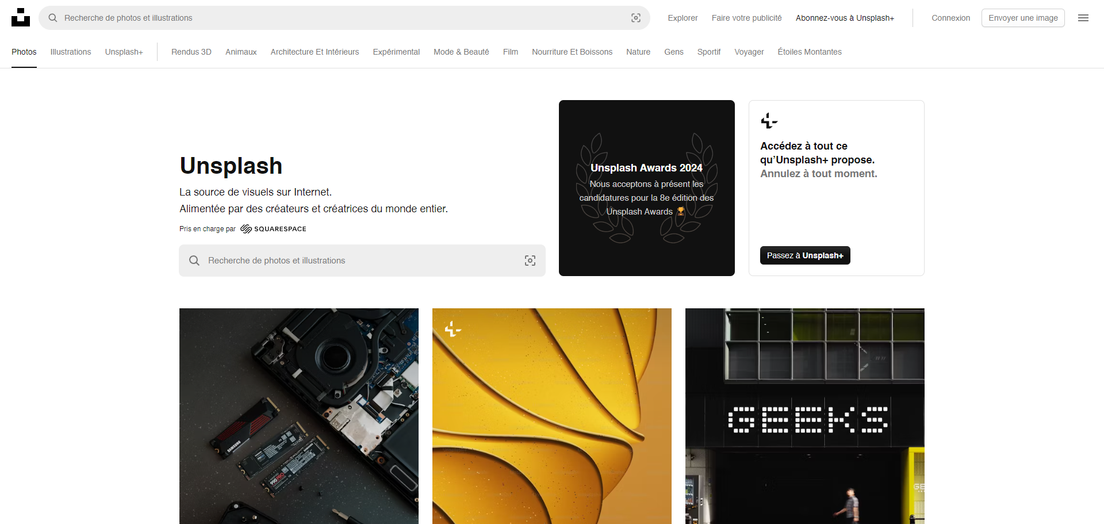Viewport: 1104px width, 524px height.
Task: Click 'Accédez à tout ce qu'Unsplash+ propose' text
Action: point(818,153)
